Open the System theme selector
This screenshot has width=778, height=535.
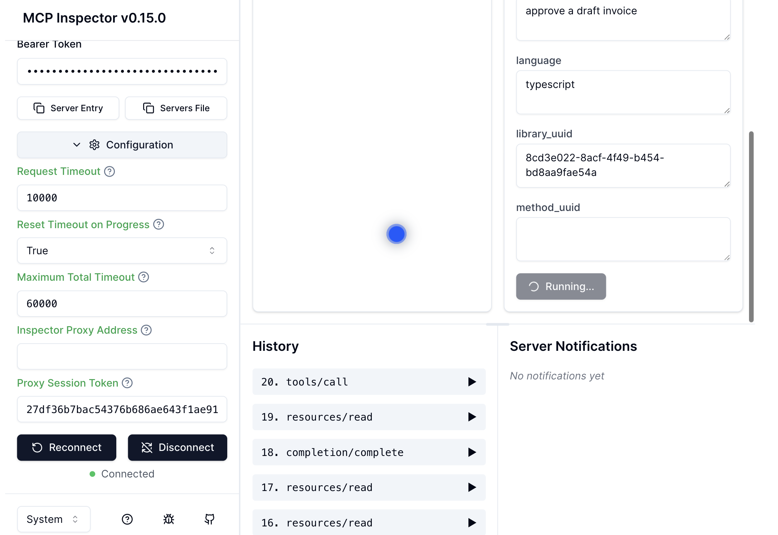pyautogui.click(x=54, y=519)
